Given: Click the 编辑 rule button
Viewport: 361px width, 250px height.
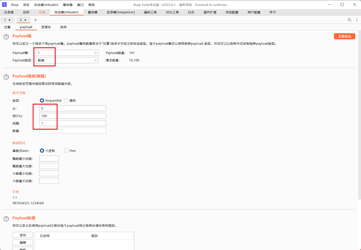Looking at the screenshot, I should (22, 242).
